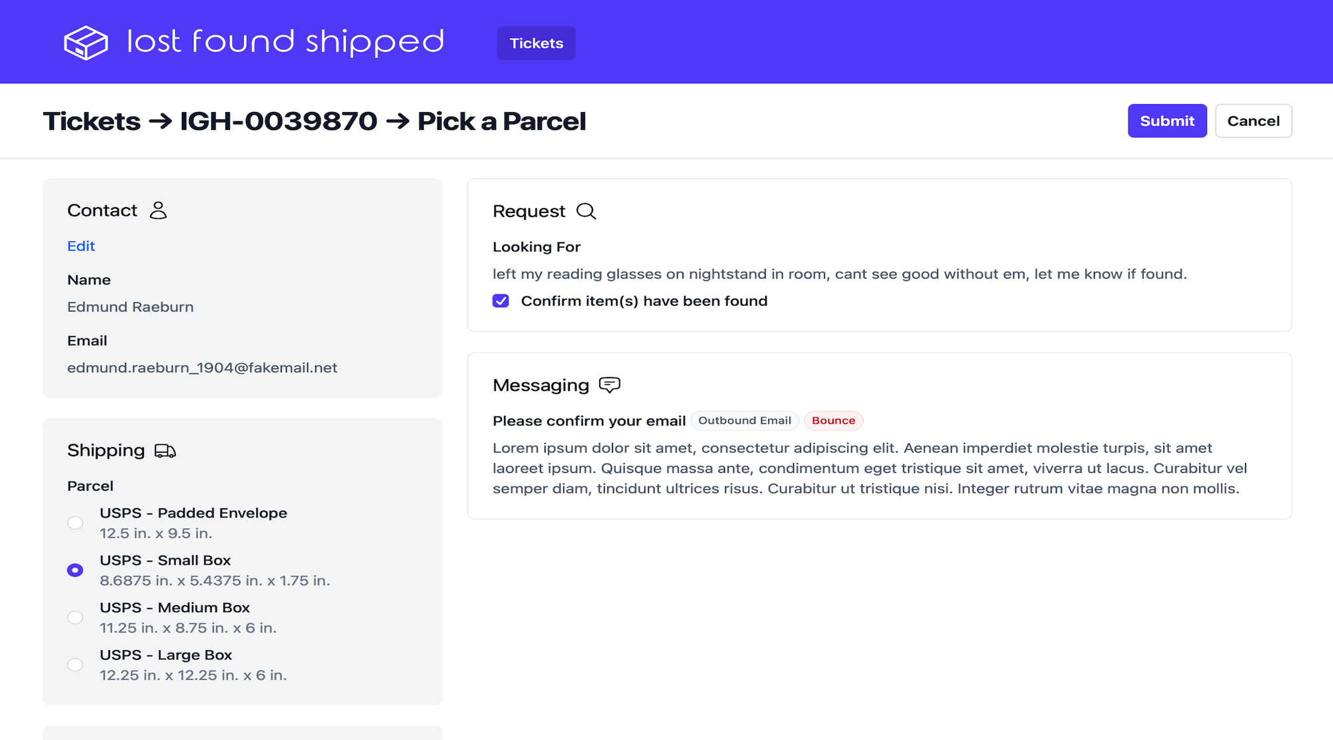Choose USPS Medium Box parcel
Viewport: 1333px width, 740px height.
[x=75, y=617]
